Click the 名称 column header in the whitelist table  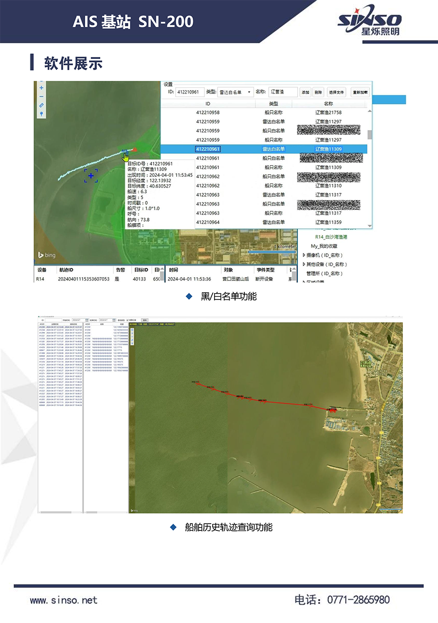[x=328, y=104]
